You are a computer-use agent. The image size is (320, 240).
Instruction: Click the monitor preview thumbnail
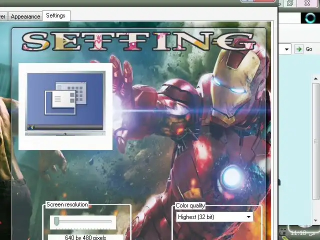coord(65,103)
